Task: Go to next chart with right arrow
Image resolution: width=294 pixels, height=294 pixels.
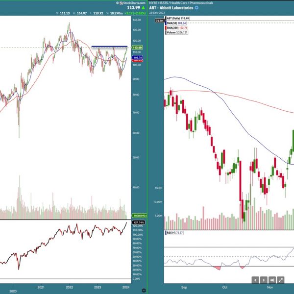Action: tap(264, 280)
